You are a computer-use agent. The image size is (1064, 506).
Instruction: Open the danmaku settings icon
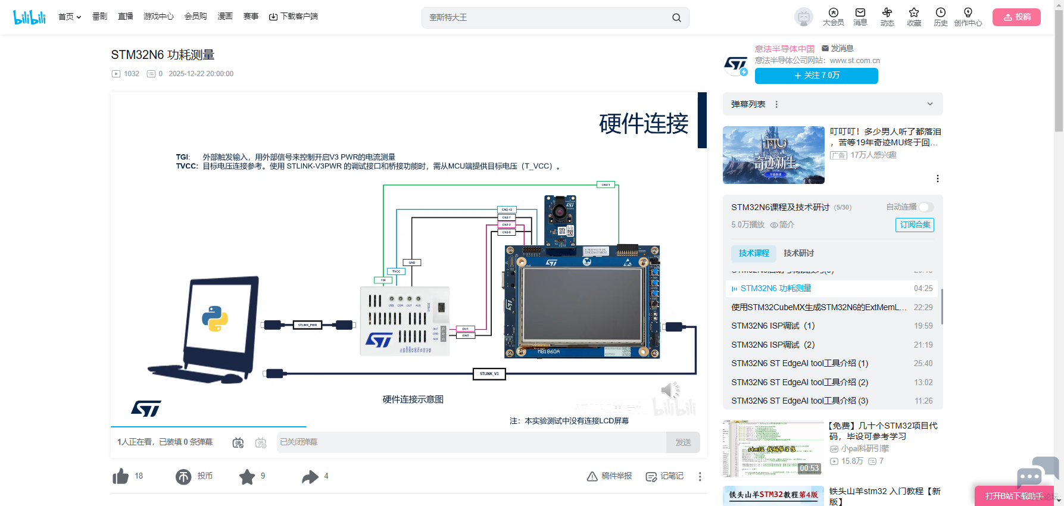(261, 442)
